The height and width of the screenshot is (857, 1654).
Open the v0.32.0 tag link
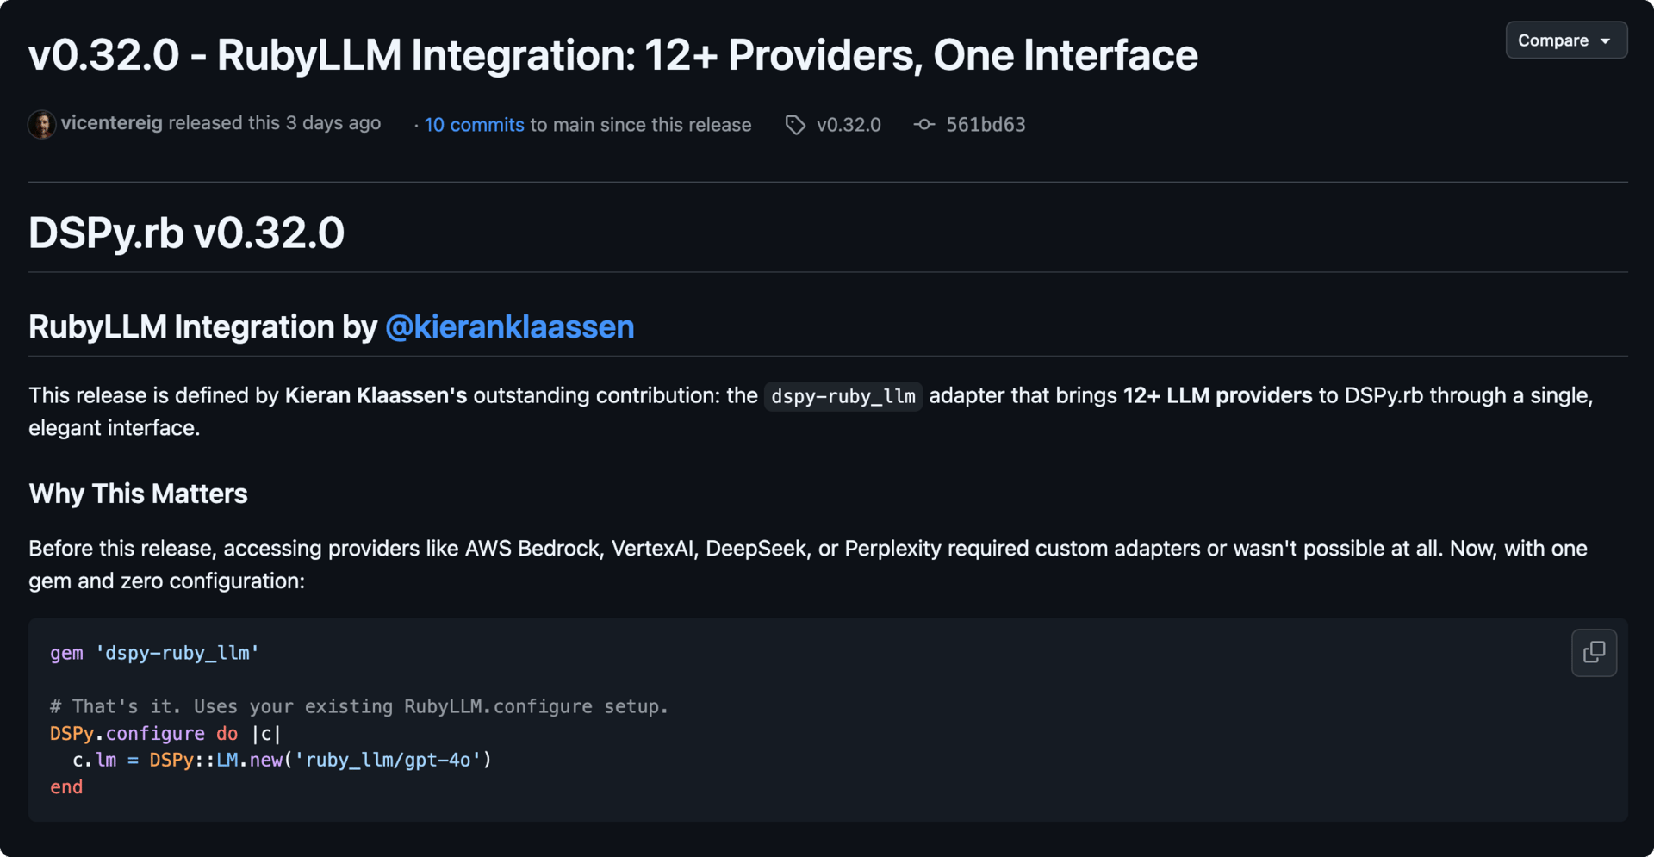pos(849,125)
